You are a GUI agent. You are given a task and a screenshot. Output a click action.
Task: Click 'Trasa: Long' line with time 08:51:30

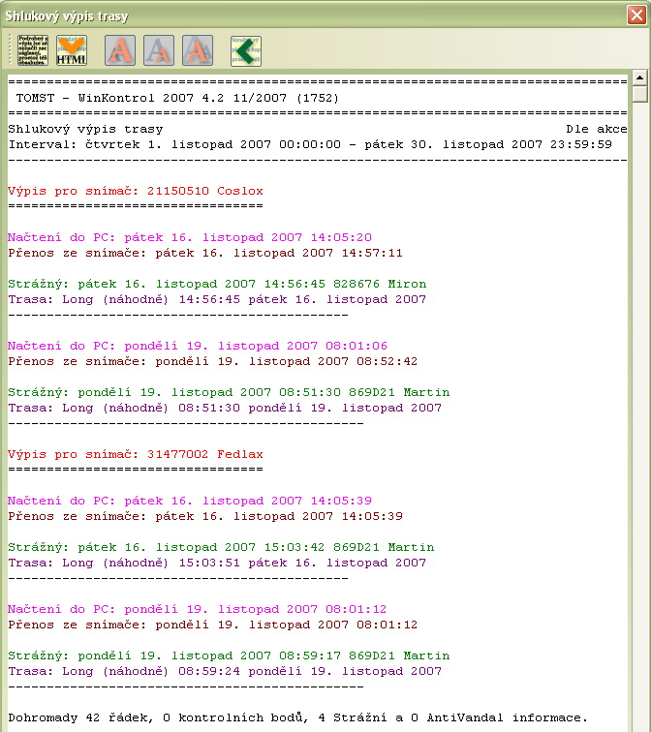225,408
